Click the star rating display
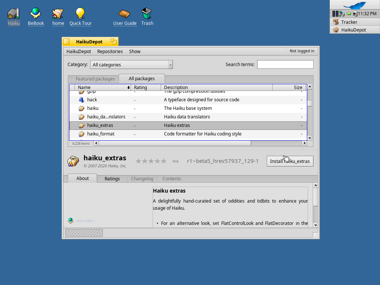 pyautogui.click(x=151, y=161)
